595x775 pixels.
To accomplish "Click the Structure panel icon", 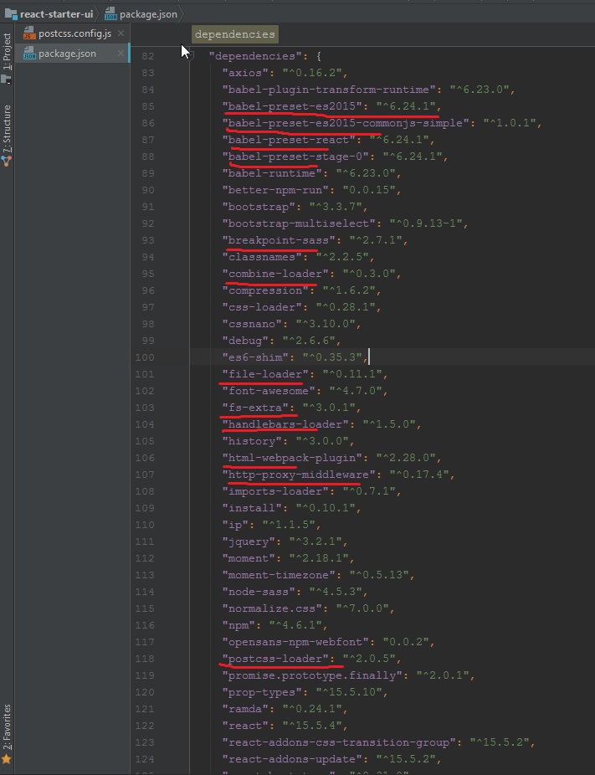I will pos(7,161).
